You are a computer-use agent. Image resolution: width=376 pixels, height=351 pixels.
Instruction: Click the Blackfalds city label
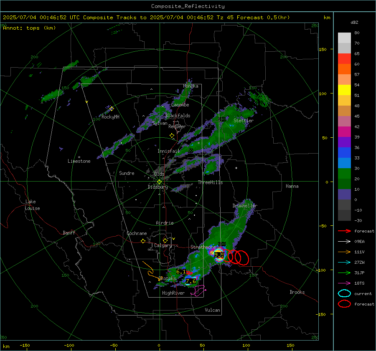pyautogui.click(x=178, y=116)
